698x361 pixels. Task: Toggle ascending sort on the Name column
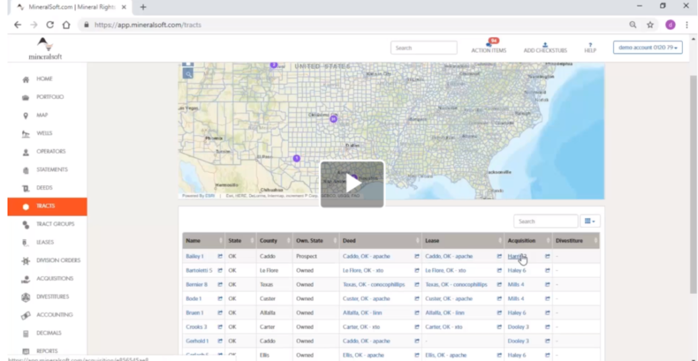[x=222, y=240]
